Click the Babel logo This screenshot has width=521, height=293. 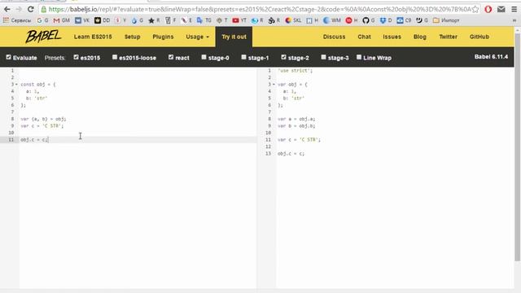(x=43, y=36)
